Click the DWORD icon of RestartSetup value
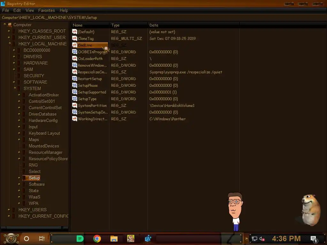Image resolution: width=327 pixels, height=245 pixels. (74, 78)
